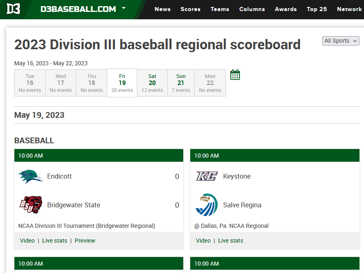Click the Dallas, Pa. NCAA Regional note
Image resolution: width=364 pixels, height=273 pixels.
(x=231, y=226)
